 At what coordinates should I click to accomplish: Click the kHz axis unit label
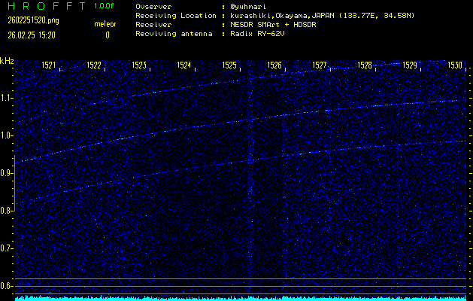click(7, 60)
